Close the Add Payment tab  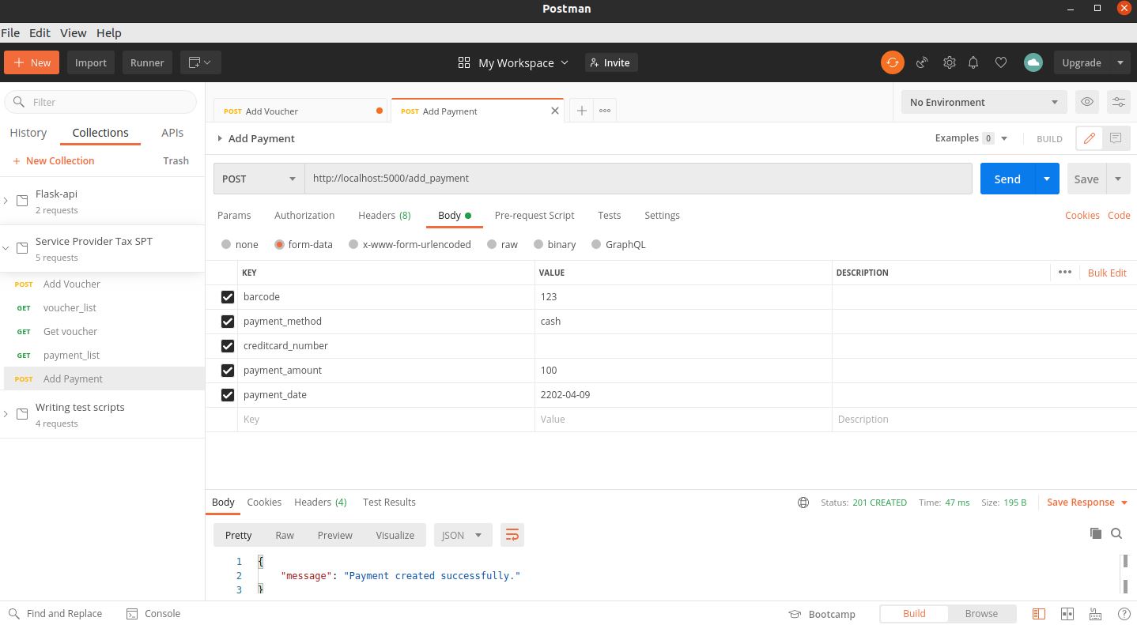555,111
